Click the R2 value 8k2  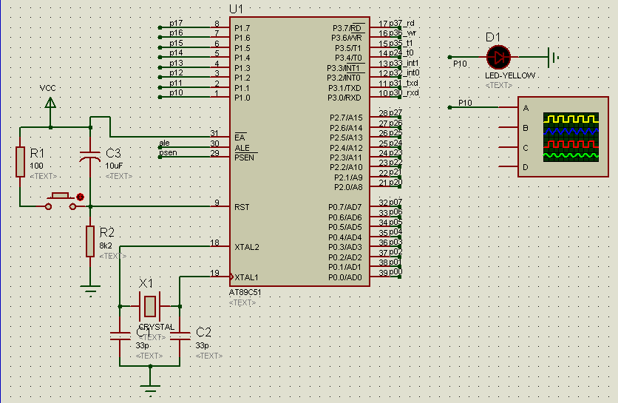(106, 245)
